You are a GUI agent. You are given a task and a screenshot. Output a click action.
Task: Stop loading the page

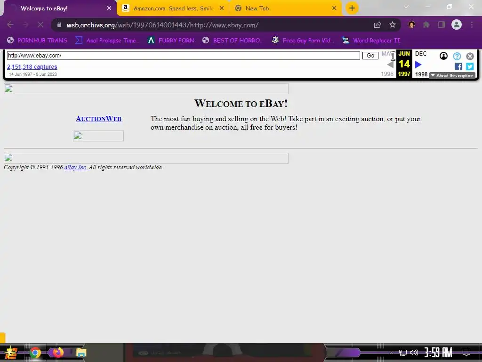[x=40, y=25]
